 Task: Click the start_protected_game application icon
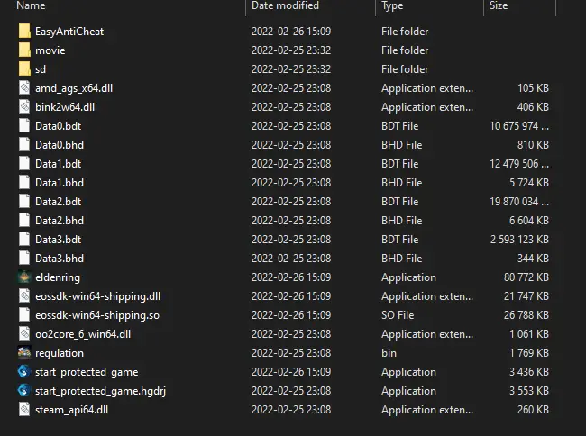24,372
